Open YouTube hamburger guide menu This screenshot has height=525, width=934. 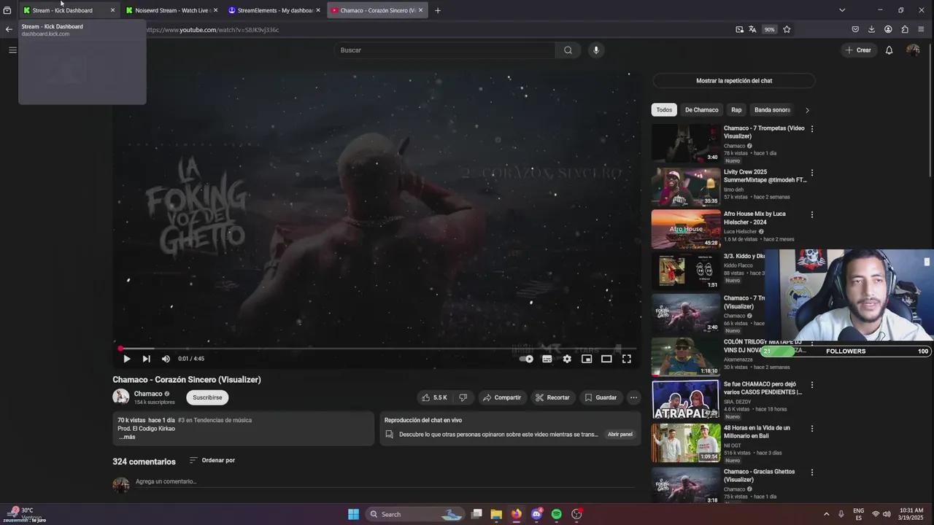coord(12,50)
